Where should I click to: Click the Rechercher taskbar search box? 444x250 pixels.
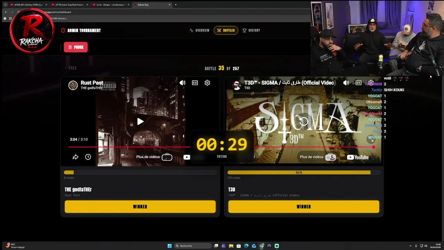(x=193, y=246)
